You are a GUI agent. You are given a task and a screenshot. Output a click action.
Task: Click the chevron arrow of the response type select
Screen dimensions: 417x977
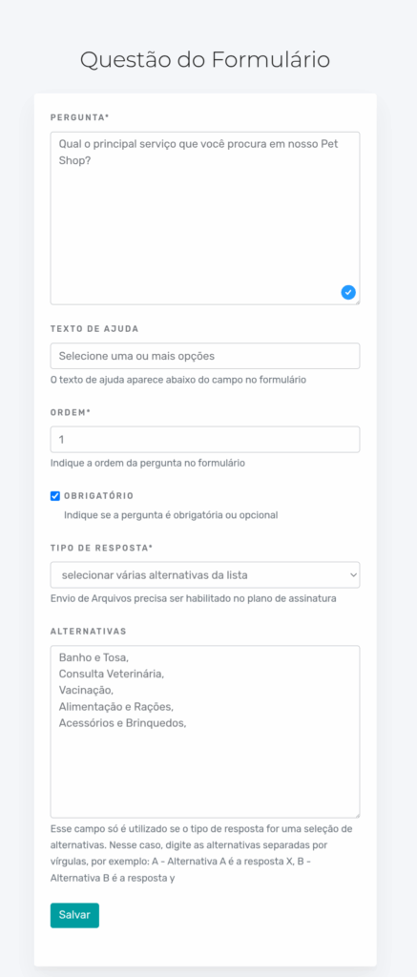pos(353,574)
